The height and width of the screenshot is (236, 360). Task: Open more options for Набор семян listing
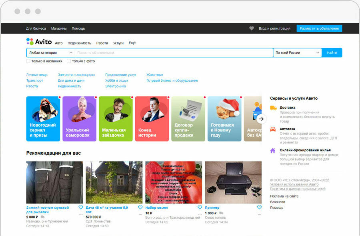click(200, 215)
